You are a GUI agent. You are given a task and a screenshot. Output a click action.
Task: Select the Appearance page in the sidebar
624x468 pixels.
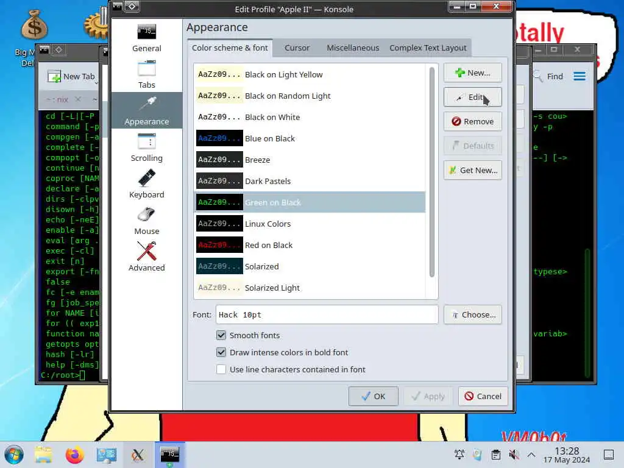pos(146,111)
